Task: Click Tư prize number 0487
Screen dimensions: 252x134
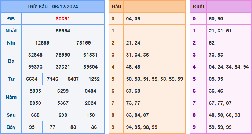Action: pos(73,79)
